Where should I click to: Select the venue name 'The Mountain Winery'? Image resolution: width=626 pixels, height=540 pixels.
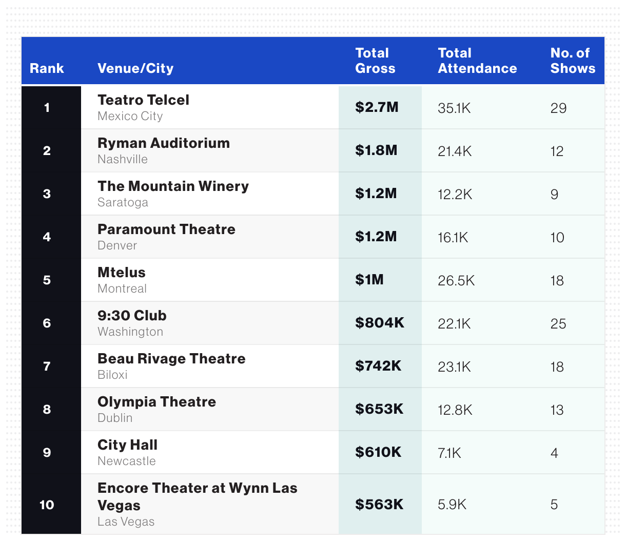(x=173, y=186)
